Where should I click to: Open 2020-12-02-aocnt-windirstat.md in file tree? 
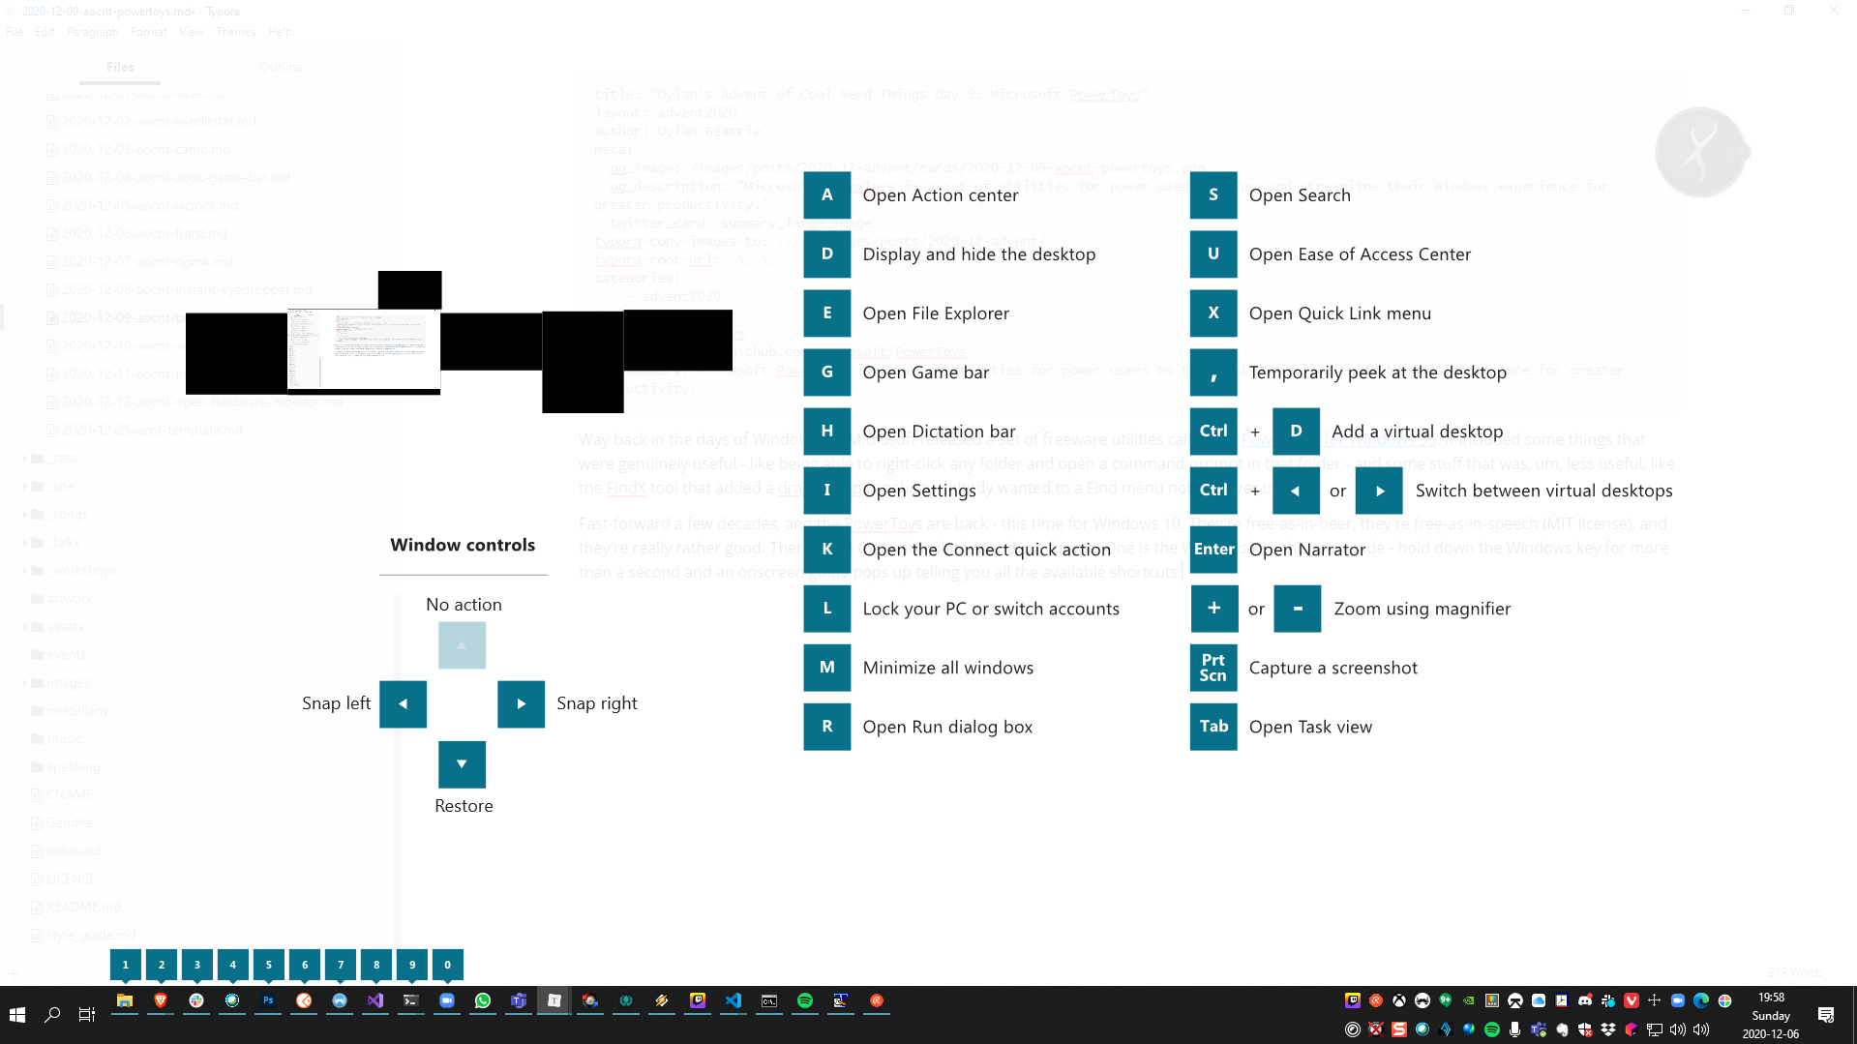(152, 121)
